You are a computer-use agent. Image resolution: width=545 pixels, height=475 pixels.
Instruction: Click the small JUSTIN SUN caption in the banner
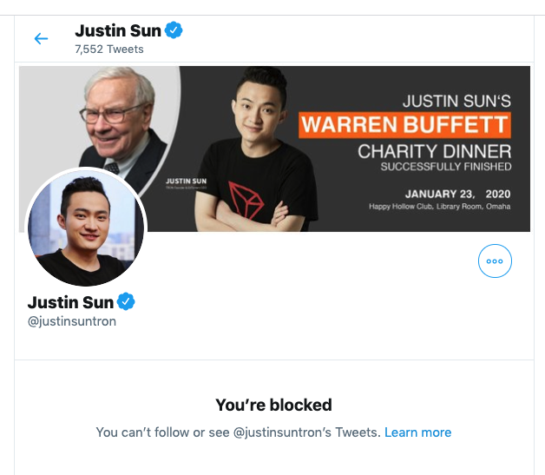[x=186, y=181]
